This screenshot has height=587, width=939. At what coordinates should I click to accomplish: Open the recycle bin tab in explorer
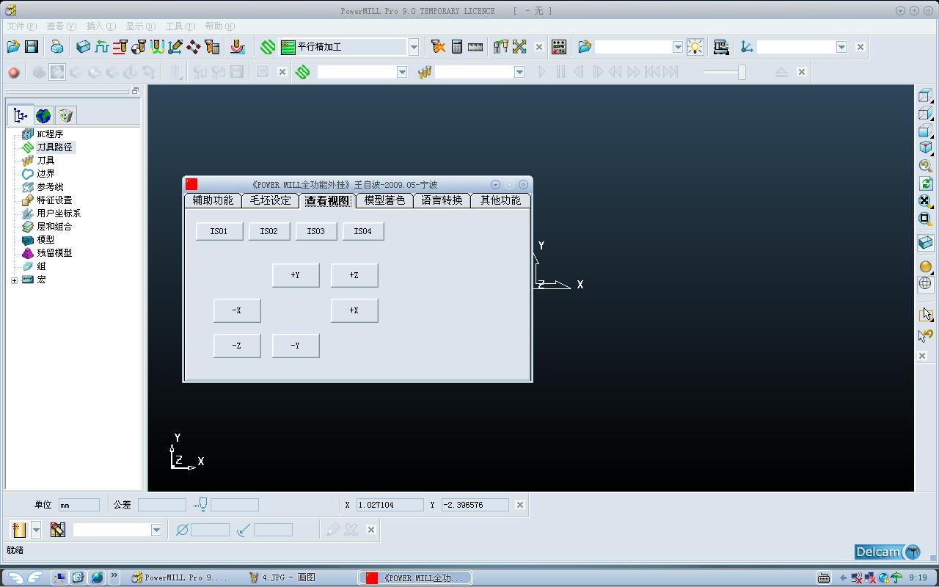click(x=66, y=115)
